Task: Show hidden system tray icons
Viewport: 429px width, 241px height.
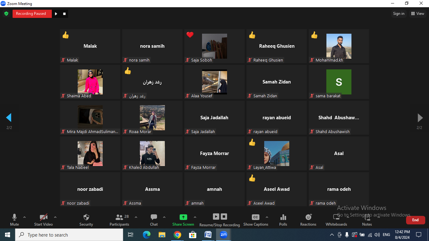Action: tap(332, 235)
